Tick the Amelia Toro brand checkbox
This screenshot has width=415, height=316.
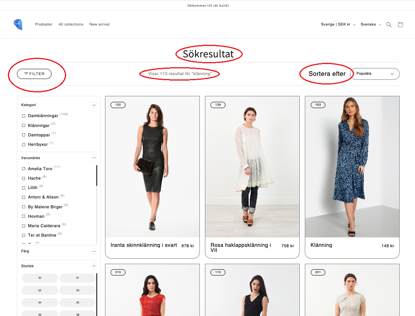coord(24,169)
